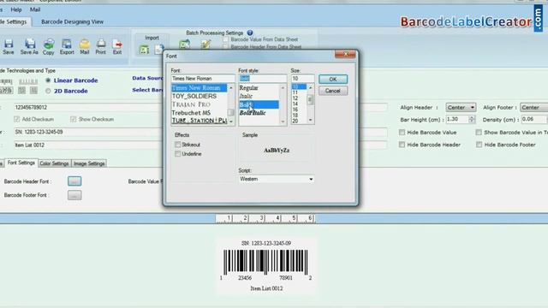548x308 pixels.
Task: Click the Copy toolbar icon
Action: tap(49, 47)
